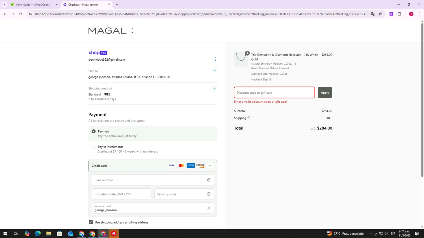Translate this page icon
The width and height of the screenshot is (424, 238).
click(373, 14)
